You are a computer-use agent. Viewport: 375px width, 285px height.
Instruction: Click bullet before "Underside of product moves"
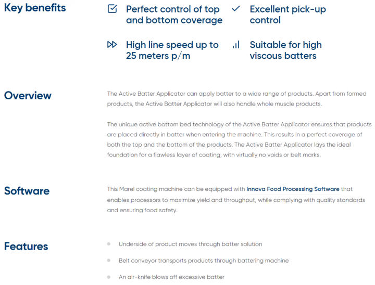click(109, 244)
